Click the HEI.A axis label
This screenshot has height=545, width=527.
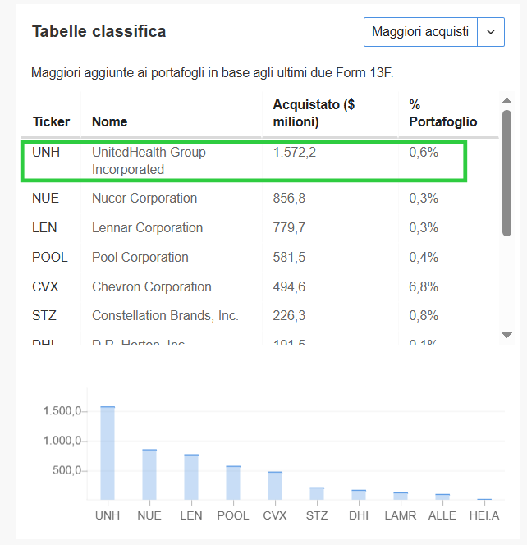pos(484,515)
